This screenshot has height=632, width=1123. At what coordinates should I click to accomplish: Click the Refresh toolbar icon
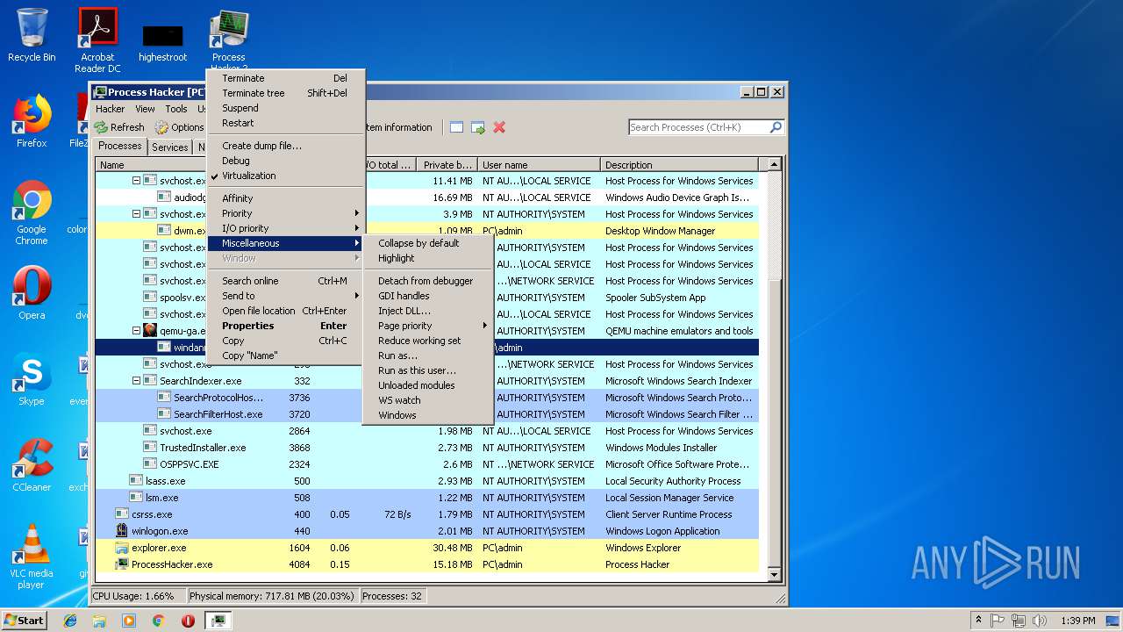pyautogui.click(x=102, y=127)
